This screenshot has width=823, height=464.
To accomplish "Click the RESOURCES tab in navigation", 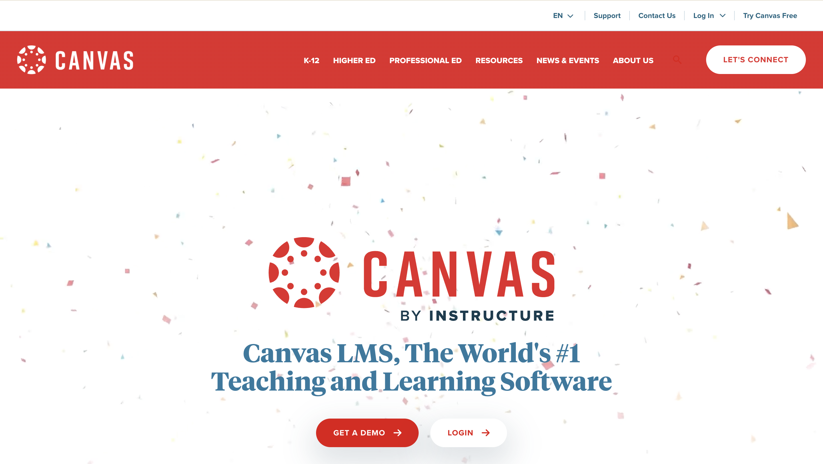I will pyautogui.click(x=499, y=61).
